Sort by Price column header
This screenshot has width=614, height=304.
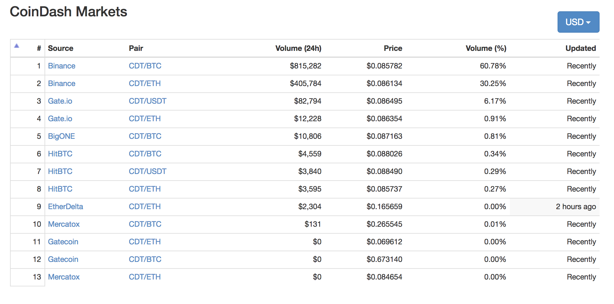tap(393, 48)
